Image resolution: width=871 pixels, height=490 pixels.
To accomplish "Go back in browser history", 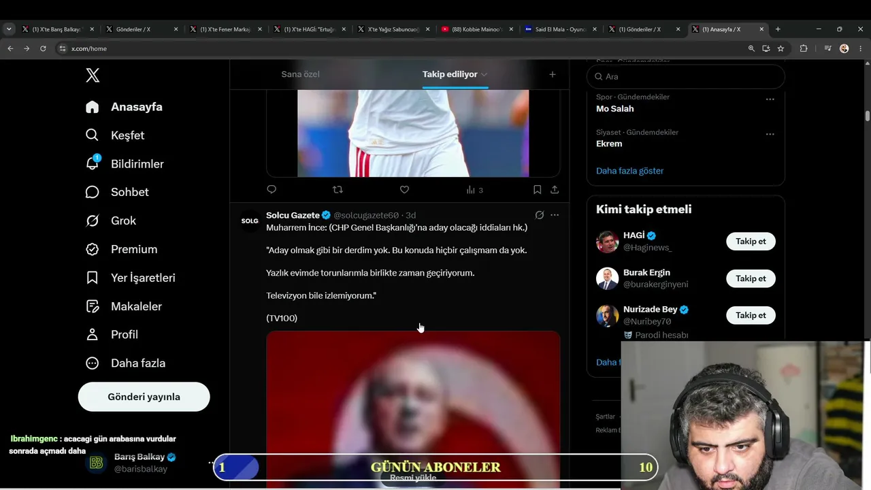I will click(10, 48).
